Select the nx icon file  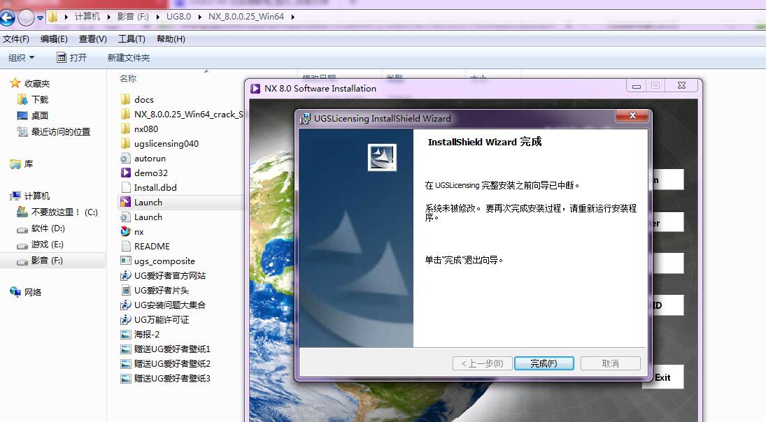click(x=125, y=231)
